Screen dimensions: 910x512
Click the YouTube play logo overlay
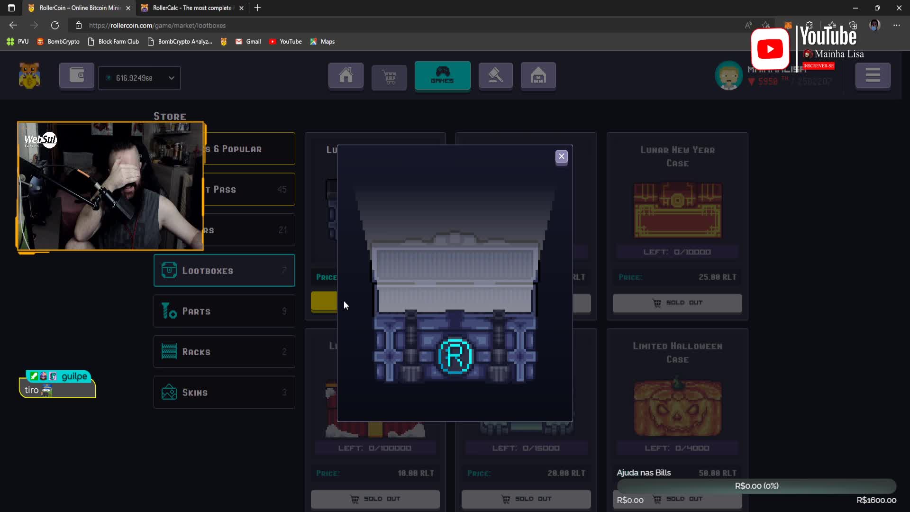tap(770, 49)
